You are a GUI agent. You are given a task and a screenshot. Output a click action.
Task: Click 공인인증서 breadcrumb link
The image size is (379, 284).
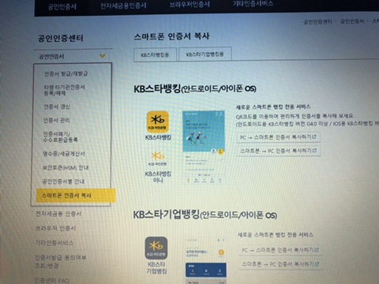point(352,21)
